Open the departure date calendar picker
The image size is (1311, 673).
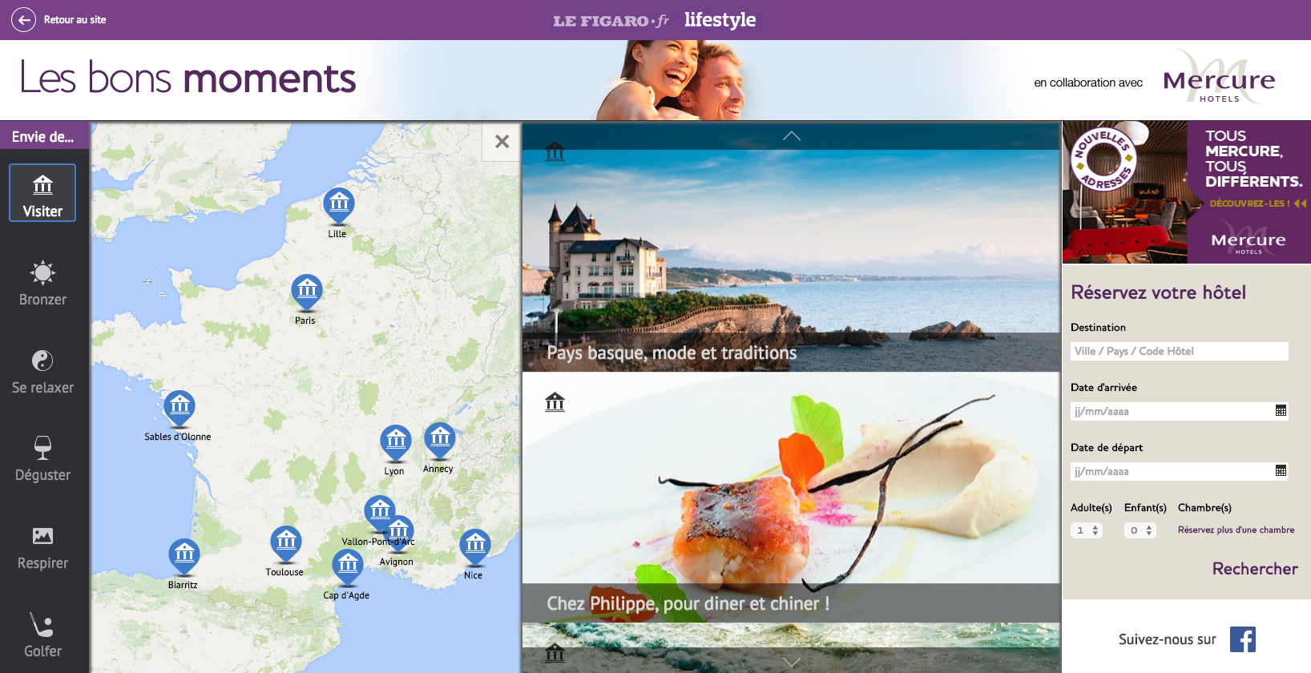pos(1281,471)
